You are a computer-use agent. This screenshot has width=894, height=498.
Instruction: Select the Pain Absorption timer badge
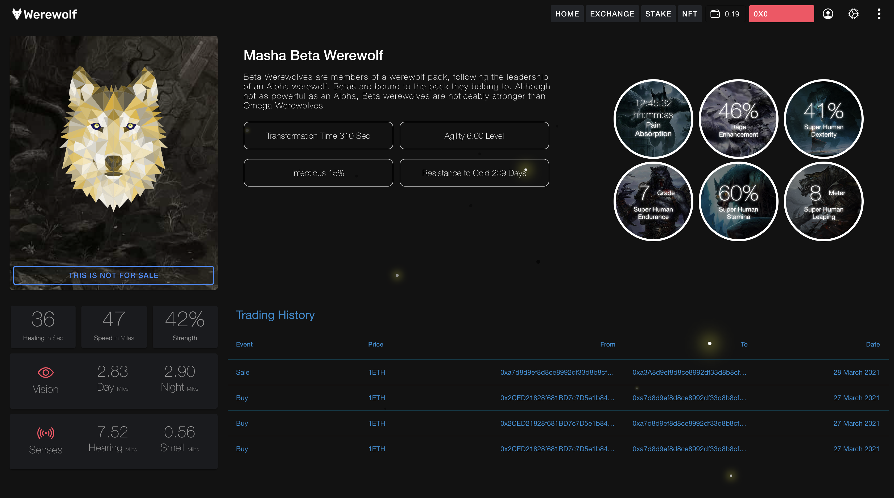(653, 119)
